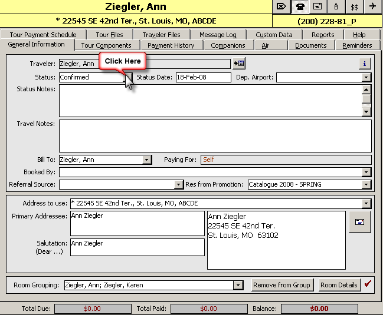The image size is (383, 315).
Task: Open traveler record via arrow-table icon
Action: point(238,64)
